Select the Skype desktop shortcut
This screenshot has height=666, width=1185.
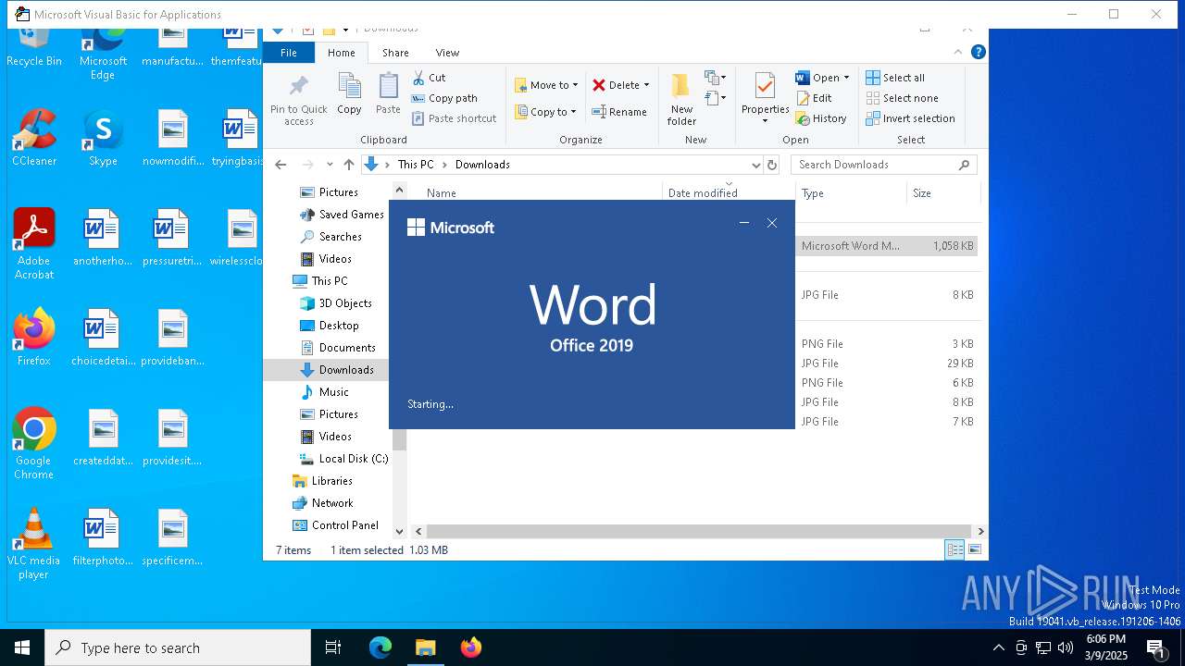pos(103,138)
